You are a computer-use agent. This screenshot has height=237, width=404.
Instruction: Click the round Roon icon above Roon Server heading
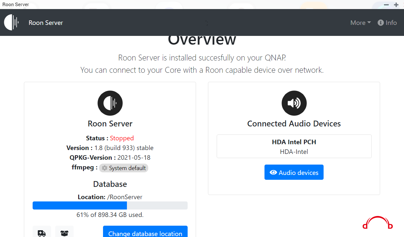[110, 103]
